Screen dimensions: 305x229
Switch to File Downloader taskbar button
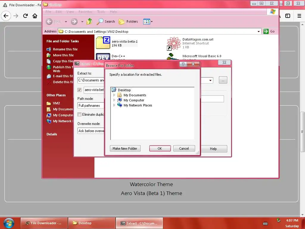[44, 223]
